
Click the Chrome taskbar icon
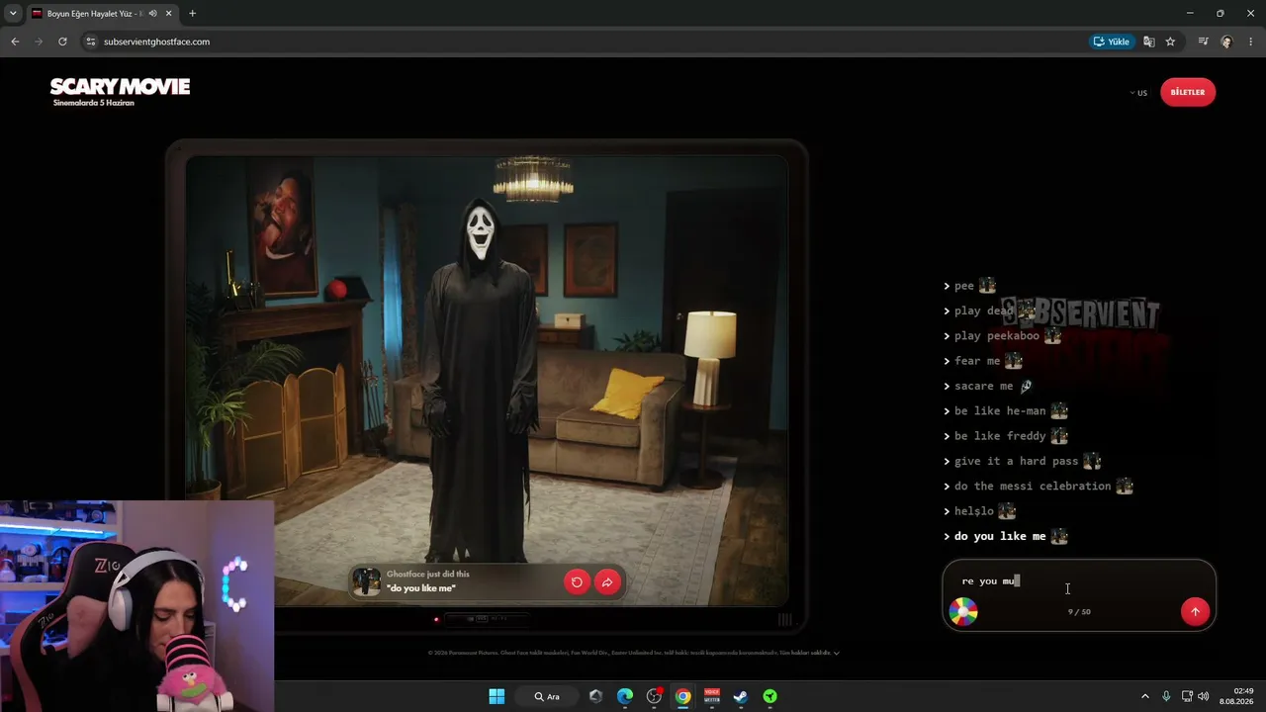tap(682, 696)
